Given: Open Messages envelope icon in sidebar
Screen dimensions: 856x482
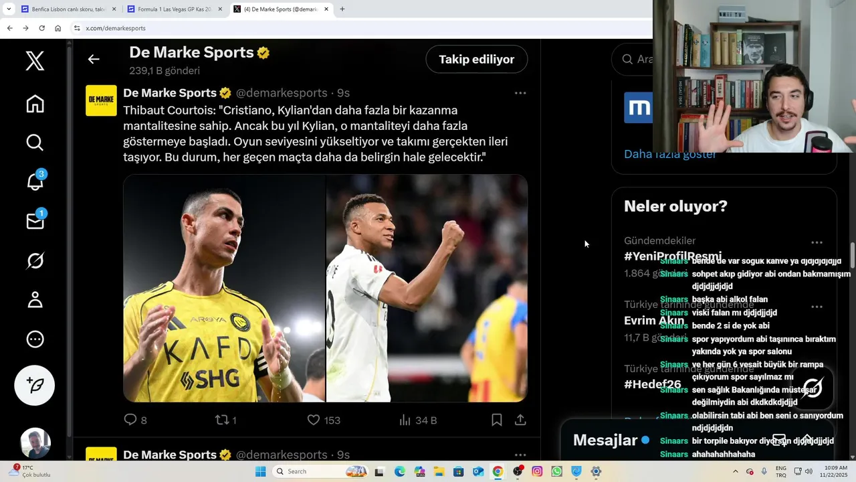Looking at the screenshot, I should coord(35,221).
